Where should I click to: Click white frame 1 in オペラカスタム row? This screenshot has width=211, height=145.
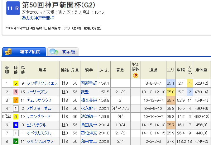[16, 133]
